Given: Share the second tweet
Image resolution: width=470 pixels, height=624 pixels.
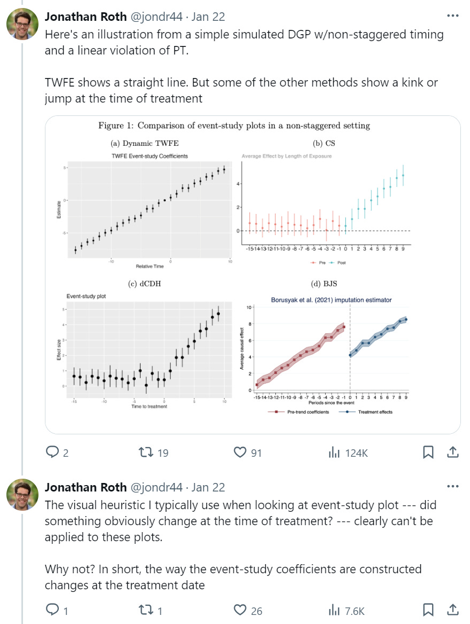Looking at the screenshot, I should point(453,610).
